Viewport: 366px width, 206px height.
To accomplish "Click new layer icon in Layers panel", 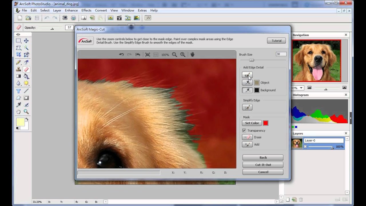I will 288,199.
